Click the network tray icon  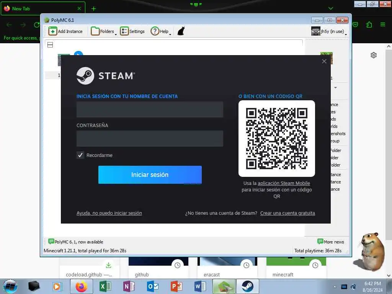344,287
